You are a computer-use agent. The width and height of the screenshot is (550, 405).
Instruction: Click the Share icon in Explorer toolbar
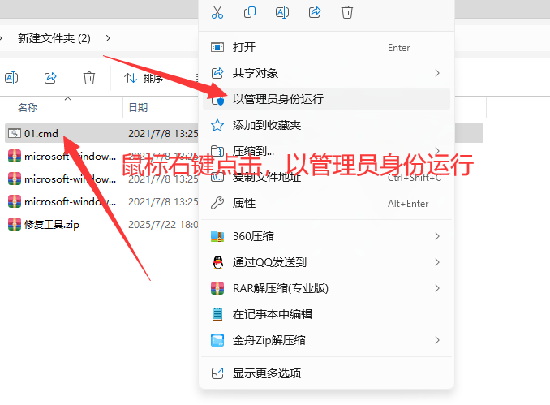(x=50, y=78)
